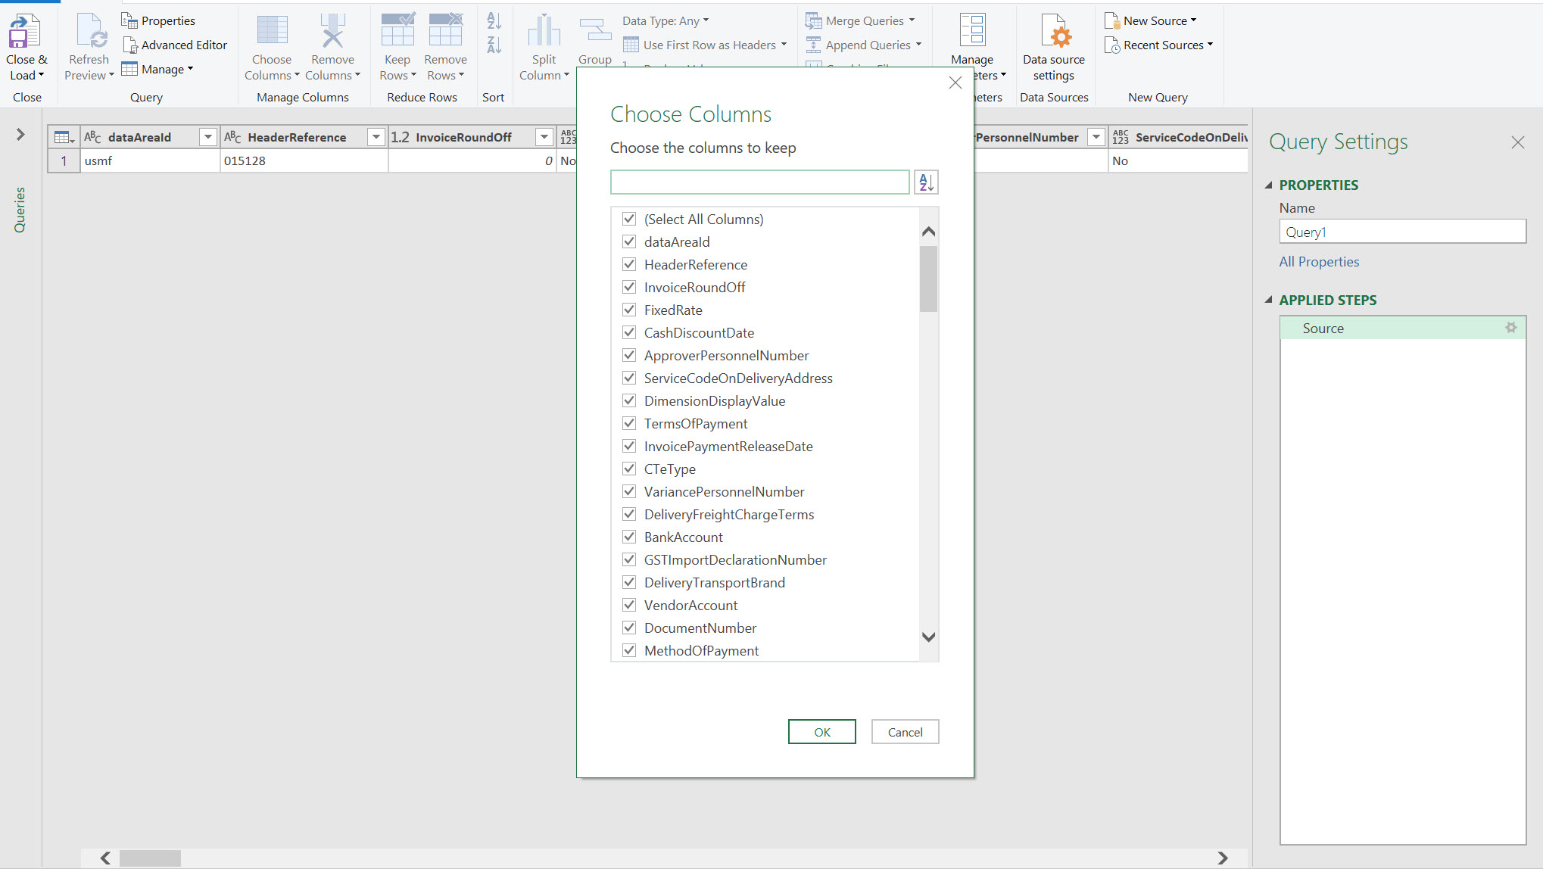Screen dimensions: 1543x869
Task: Collapse the PROPERTIES section
Action: point(1269,185)
